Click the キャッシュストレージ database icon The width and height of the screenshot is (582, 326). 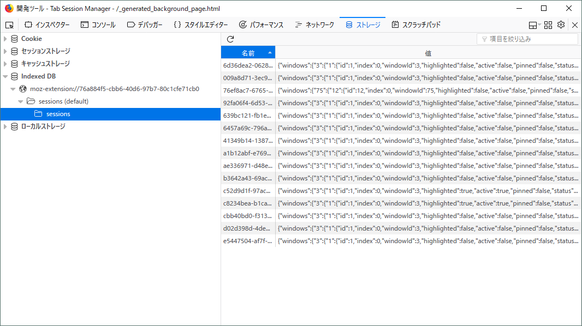pos(15,64)
